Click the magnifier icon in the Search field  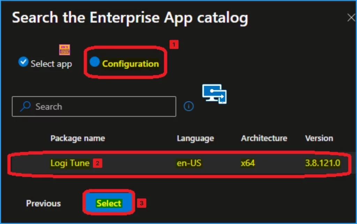25,106
